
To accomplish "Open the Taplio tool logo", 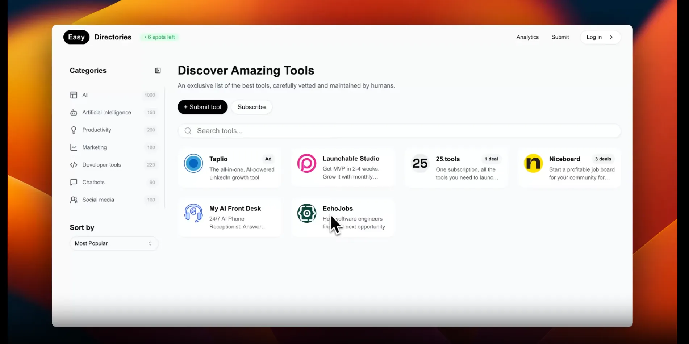I will pos(193,163).
